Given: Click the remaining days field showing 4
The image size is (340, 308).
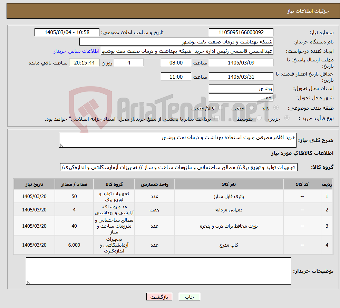Looking at the screenshot, I should [x=129, y=63].
